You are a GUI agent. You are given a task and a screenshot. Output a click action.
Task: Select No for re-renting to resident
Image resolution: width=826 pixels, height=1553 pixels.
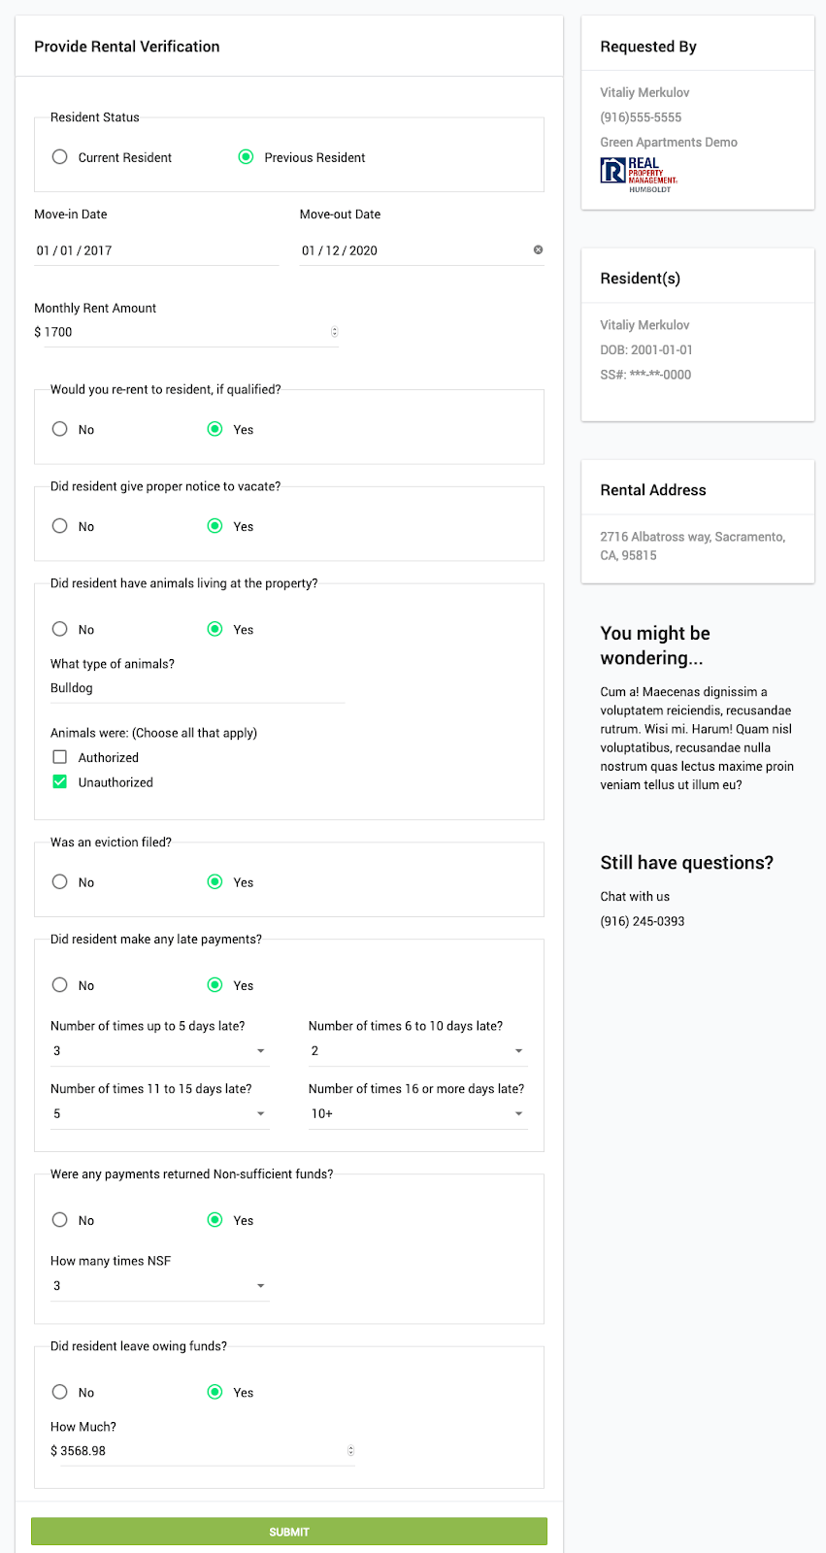[59, 428]
